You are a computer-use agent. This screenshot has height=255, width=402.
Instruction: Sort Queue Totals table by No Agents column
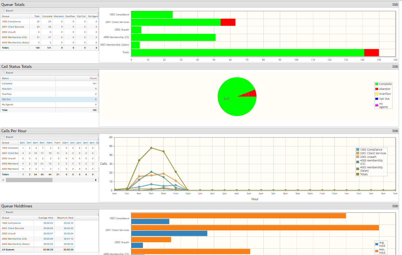(93, 16)
